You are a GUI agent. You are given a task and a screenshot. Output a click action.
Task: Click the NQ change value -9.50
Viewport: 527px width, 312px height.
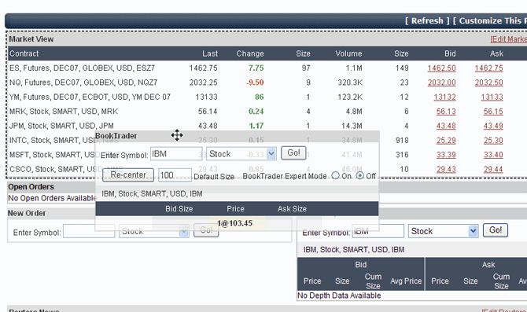(255, 83)
